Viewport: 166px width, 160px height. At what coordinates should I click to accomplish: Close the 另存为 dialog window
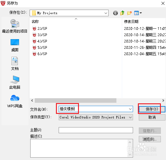(x=163, y=3)
